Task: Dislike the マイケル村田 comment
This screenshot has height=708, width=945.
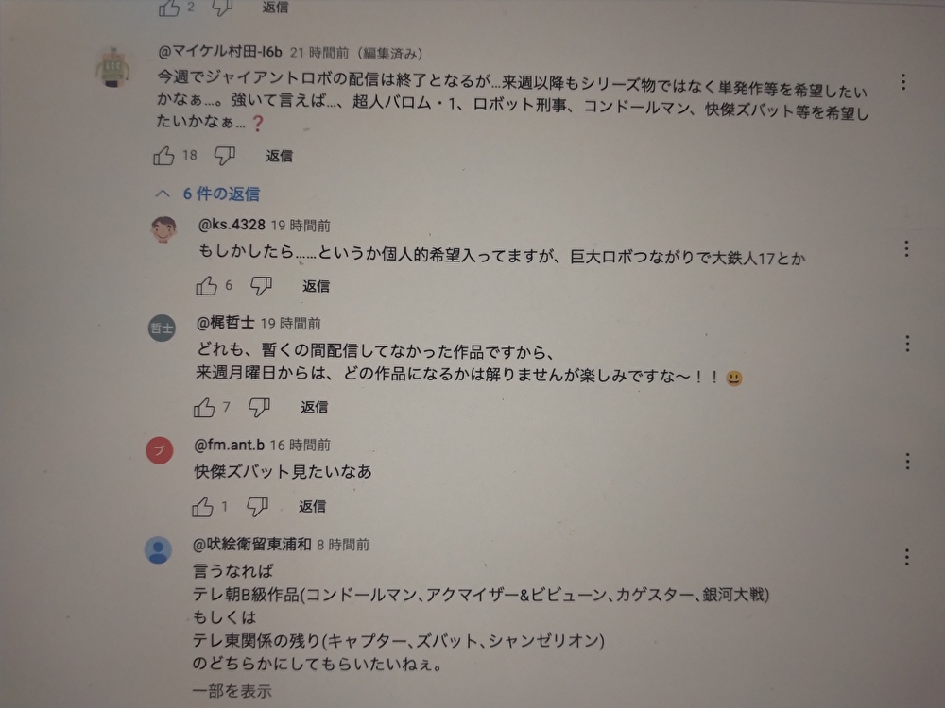Action: pos(225,156)
